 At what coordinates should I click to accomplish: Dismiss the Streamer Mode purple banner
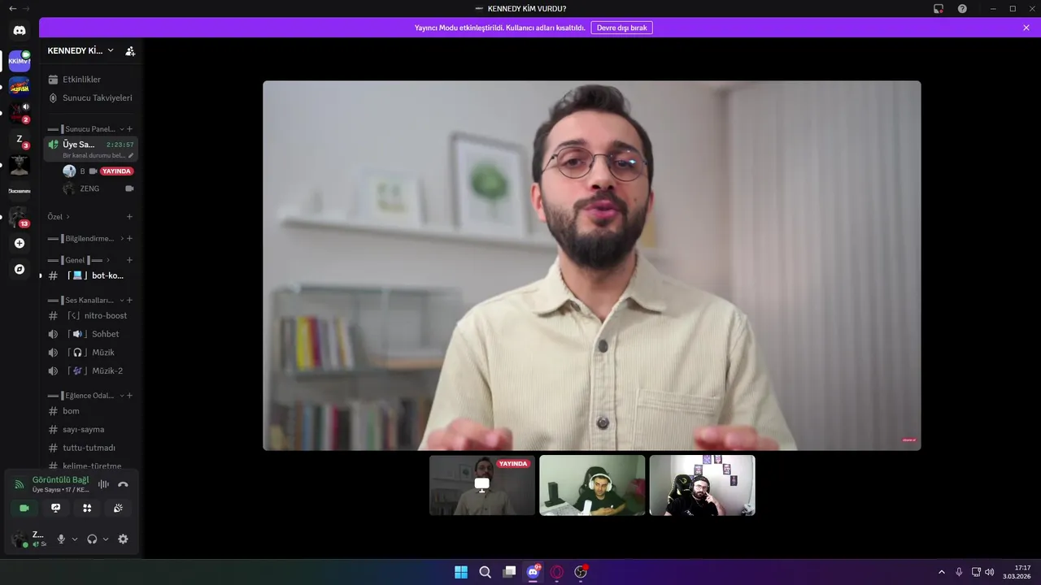(1026, 28)
